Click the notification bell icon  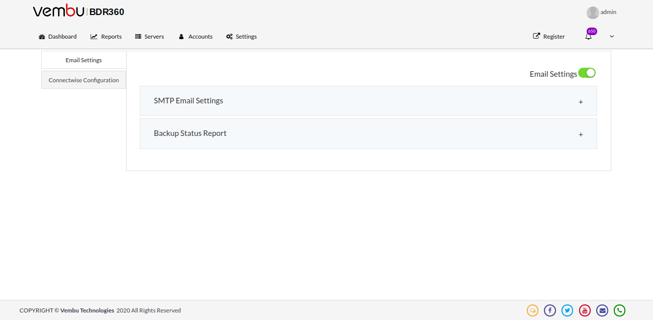pyautogui.click(x=588, y=37)
